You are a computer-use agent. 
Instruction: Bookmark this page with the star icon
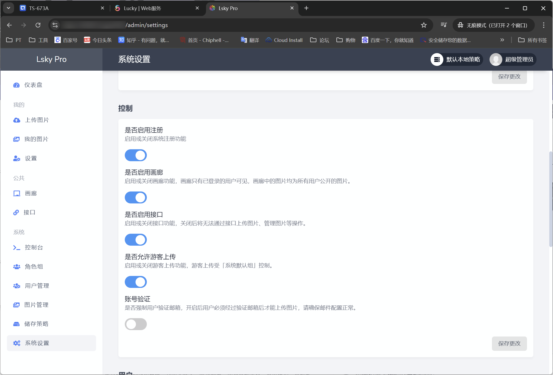pos(424,25)
